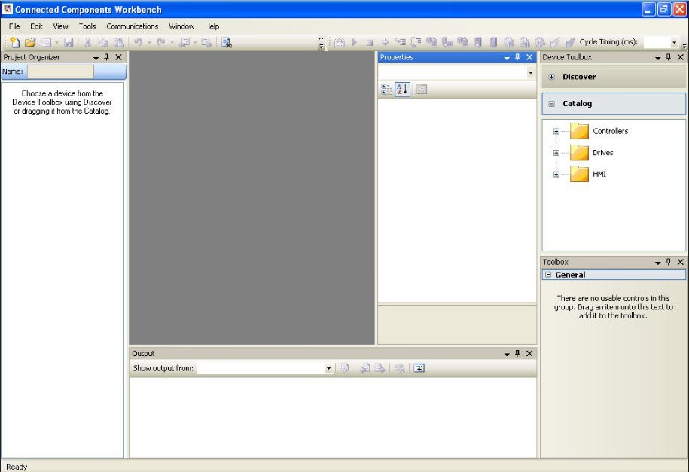Image resolution: width=689 pixels, height=472 pixels.
Task: Open the Communications menu
Action: coord(133,26)
